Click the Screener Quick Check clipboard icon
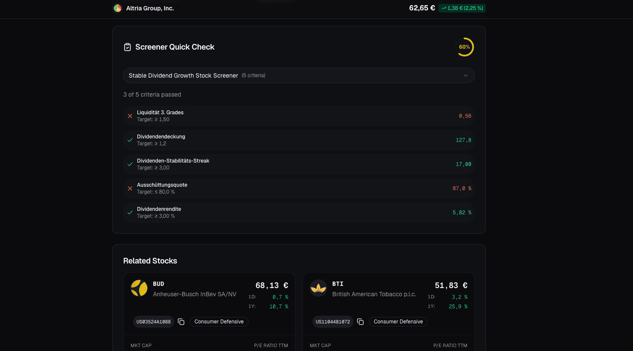This screenshot has height=351, width=633. 127,47
